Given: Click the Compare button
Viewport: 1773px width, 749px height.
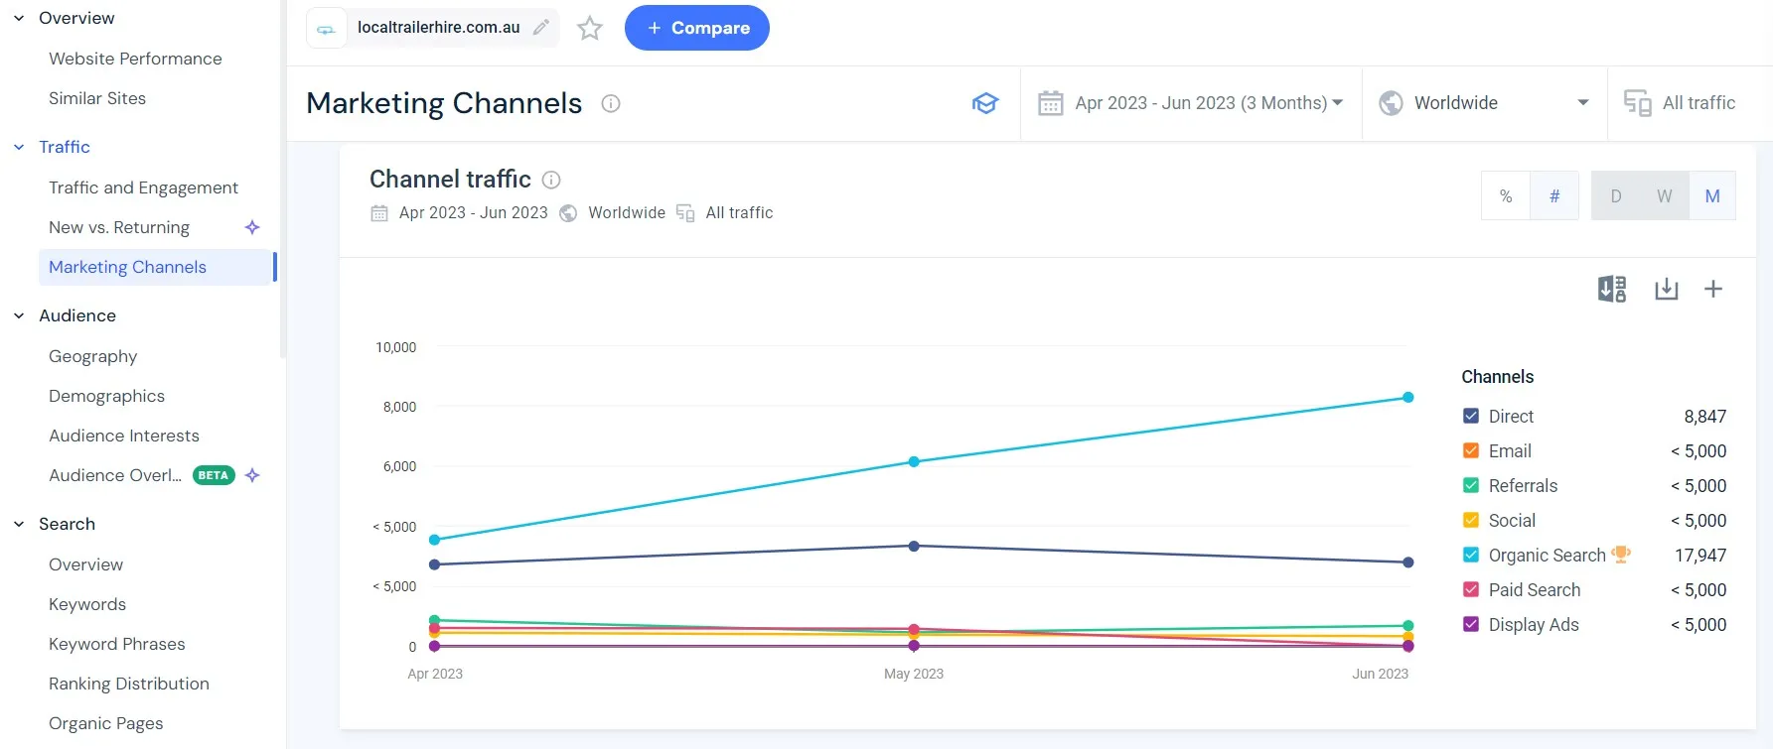Looking at the screenshot, I should [x=696, y=28].
